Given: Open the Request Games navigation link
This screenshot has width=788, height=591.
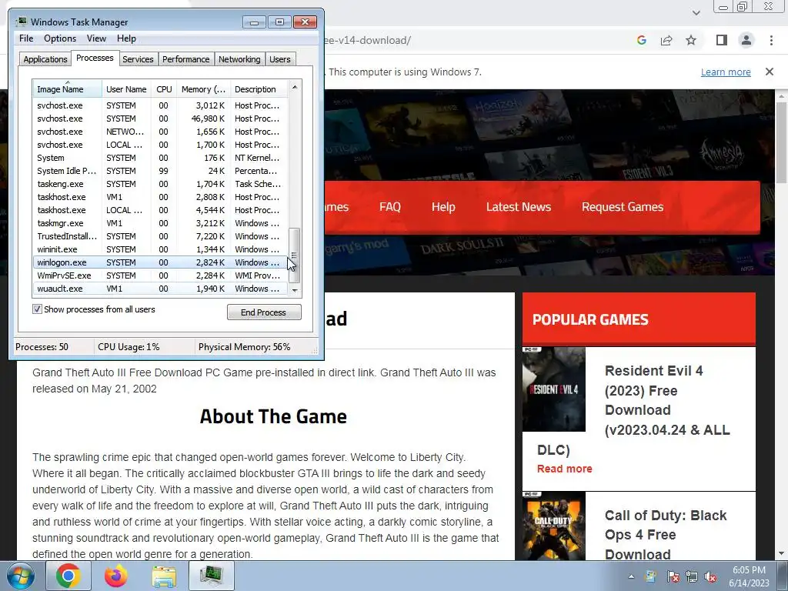Looking at the screenshot, I should pyautogui.click(x=622, y=207).
